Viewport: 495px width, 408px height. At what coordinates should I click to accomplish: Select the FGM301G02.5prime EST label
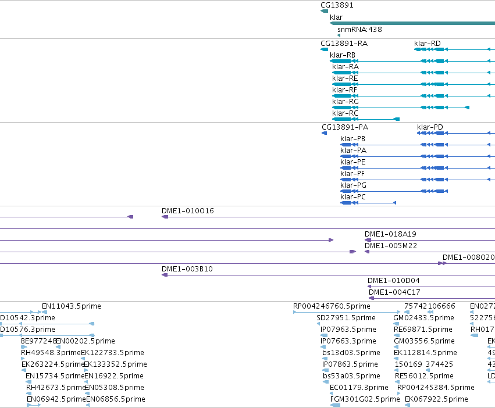tap(365, 399)
